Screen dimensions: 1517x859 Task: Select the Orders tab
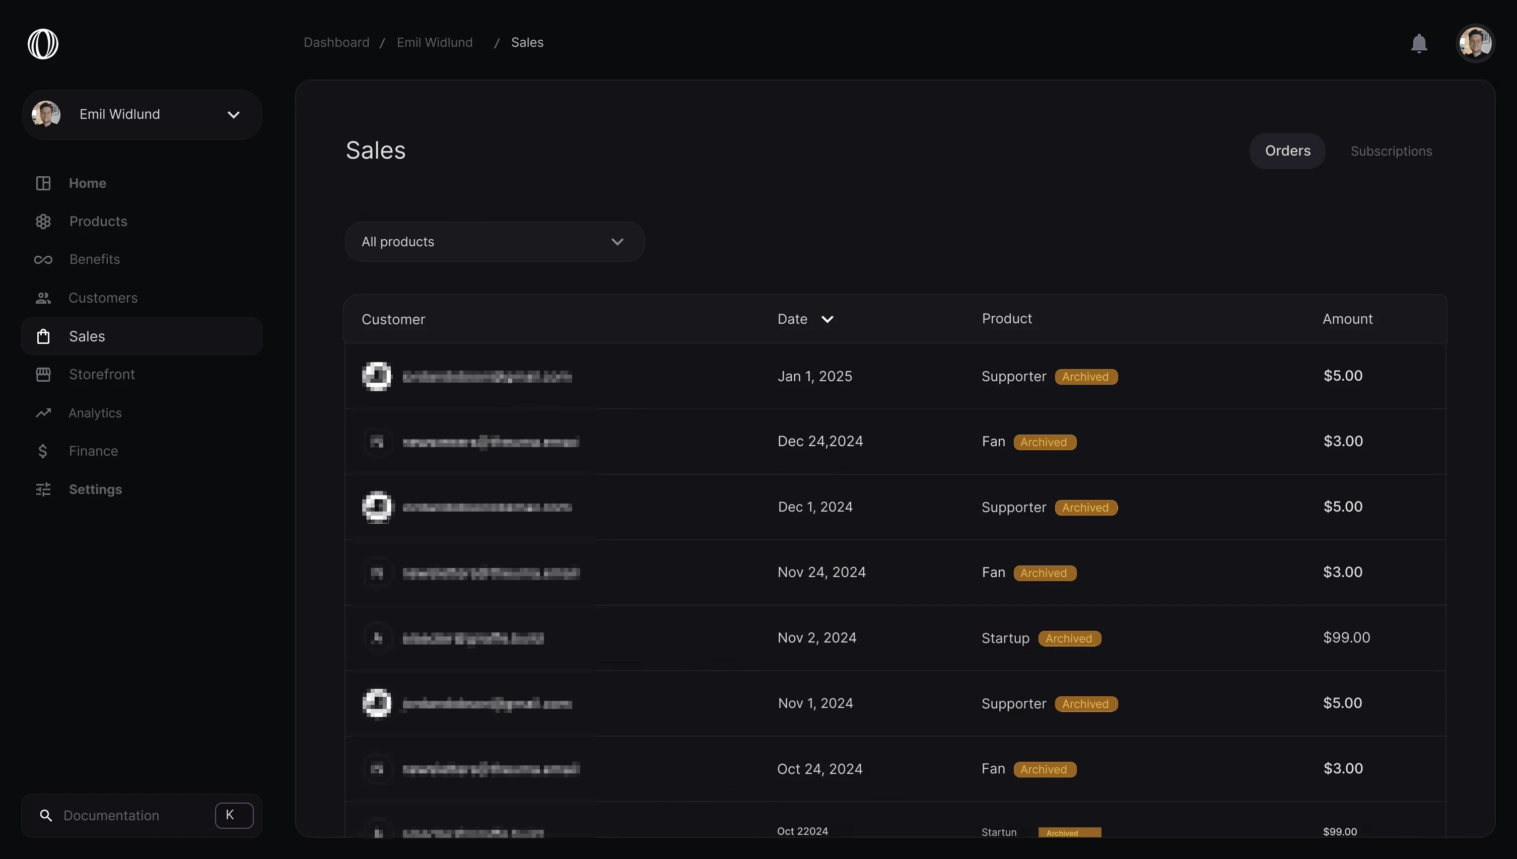(x=1287, y=151)
